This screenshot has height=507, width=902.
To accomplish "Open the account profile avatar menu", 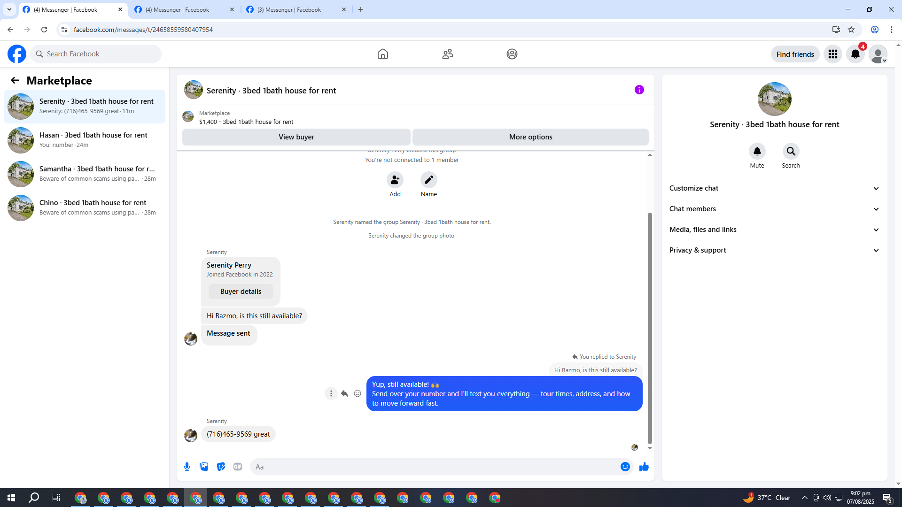I will pos(878,54).
